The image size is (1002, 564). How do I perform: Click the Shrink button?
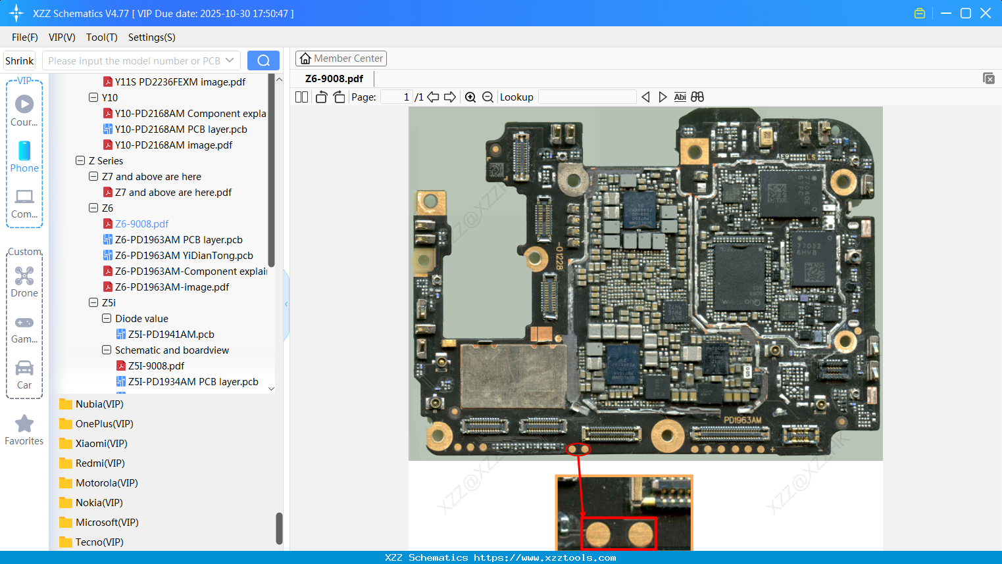(x=20, y=60)
